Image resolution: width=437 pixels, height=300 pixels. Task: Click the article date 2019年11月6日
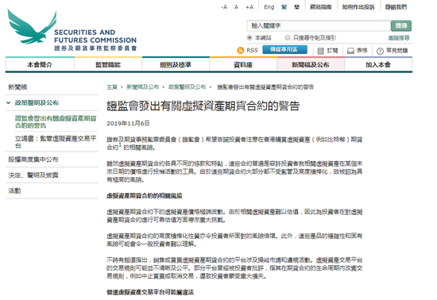[x=128, y=123]
